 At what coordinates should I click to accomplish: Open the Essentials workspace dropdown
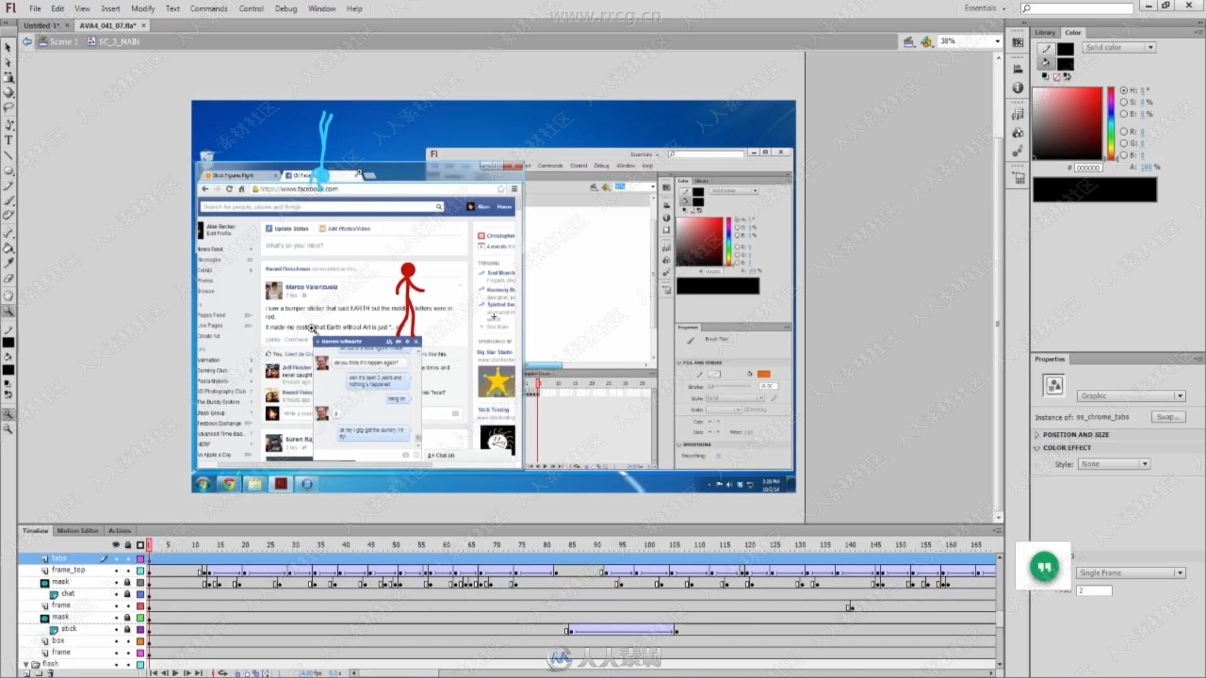click(984, 8)
